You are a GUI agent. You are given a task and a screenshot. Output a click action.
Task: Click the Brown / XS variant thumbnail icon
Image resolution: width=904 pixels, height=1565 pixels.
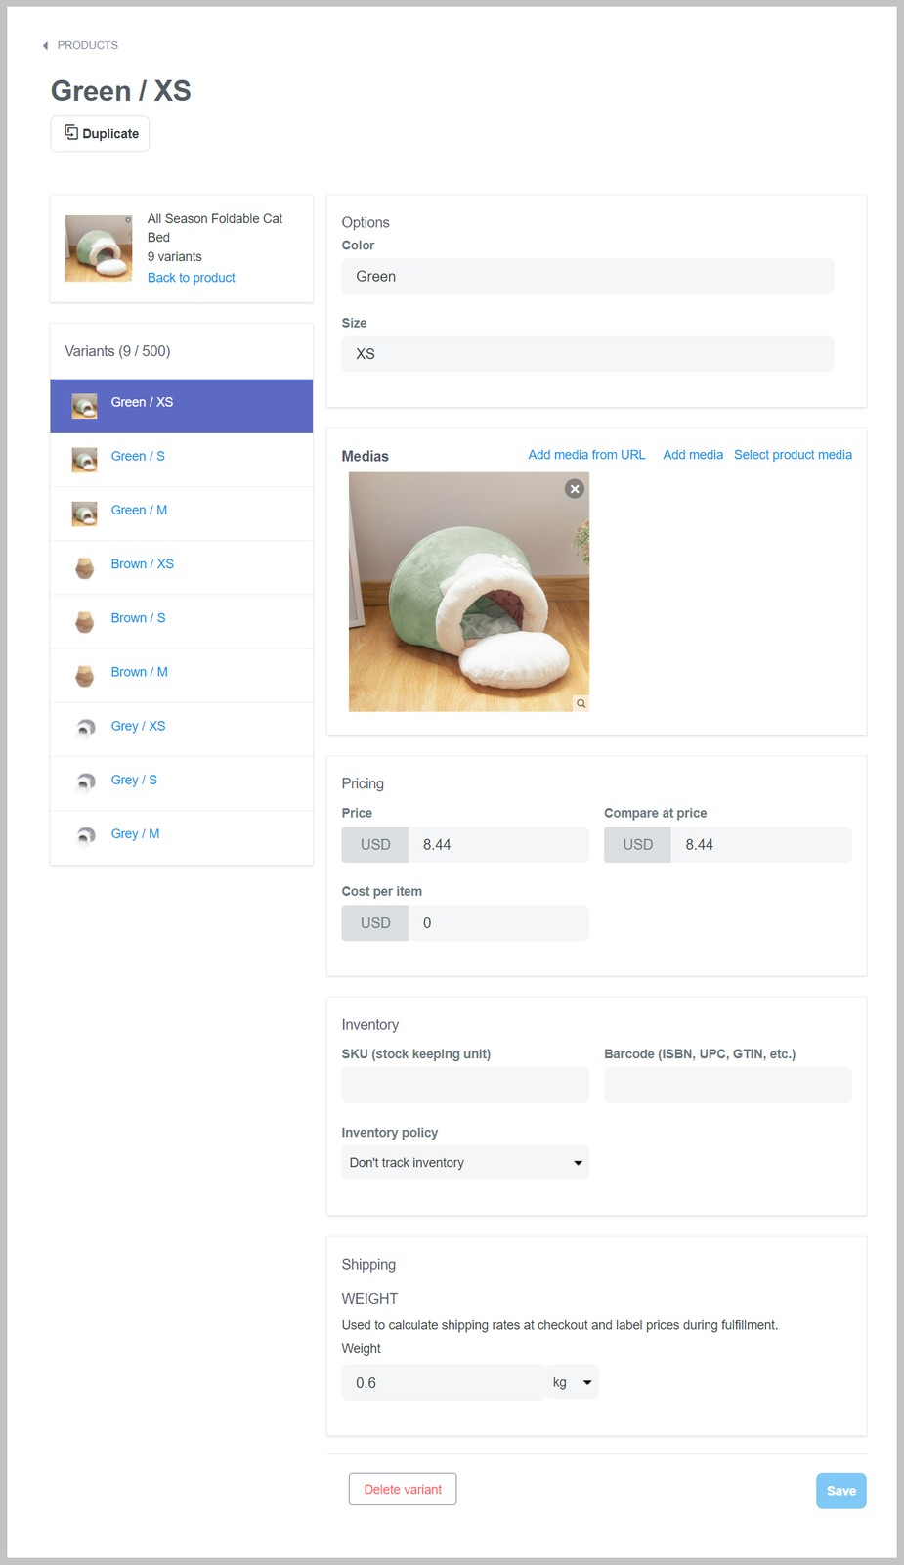85,567
